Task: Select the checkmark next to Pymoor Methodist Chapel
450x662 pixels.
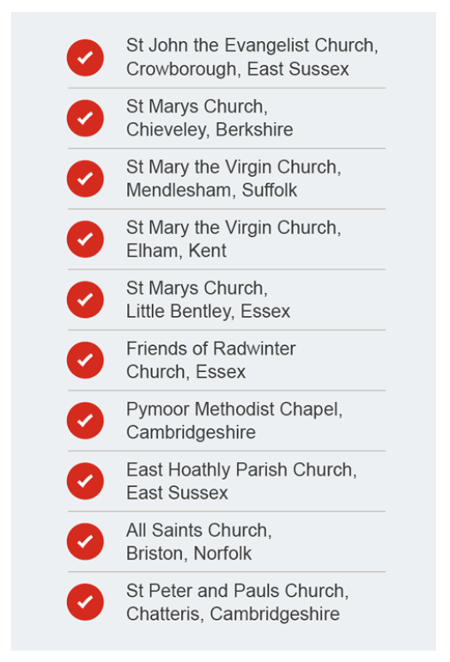Action: 85,421
